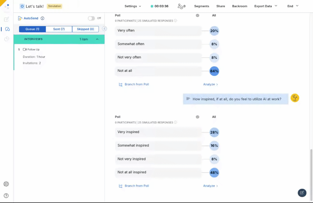Toggle the AutoSend switch on
313x203 pixels.
click(x=91, y=18)
